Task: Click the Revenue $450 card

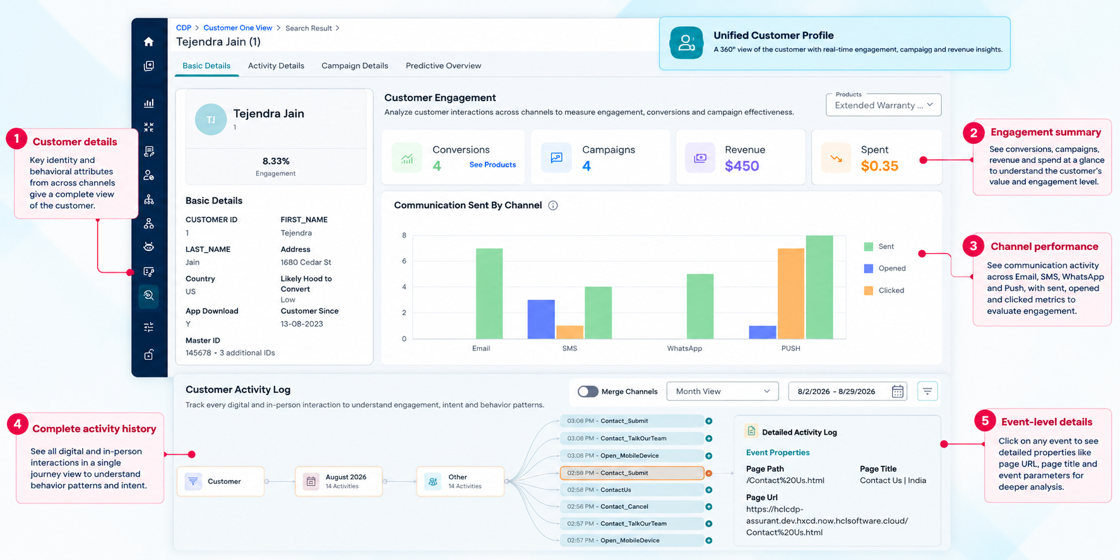Action: pos(741,157)
